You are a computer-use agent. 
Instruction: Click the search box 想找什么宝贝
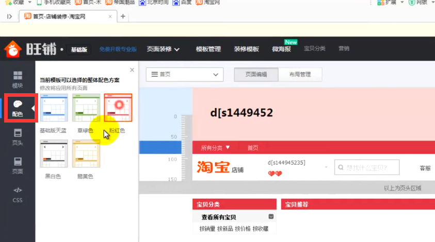(x=367, y=167)
